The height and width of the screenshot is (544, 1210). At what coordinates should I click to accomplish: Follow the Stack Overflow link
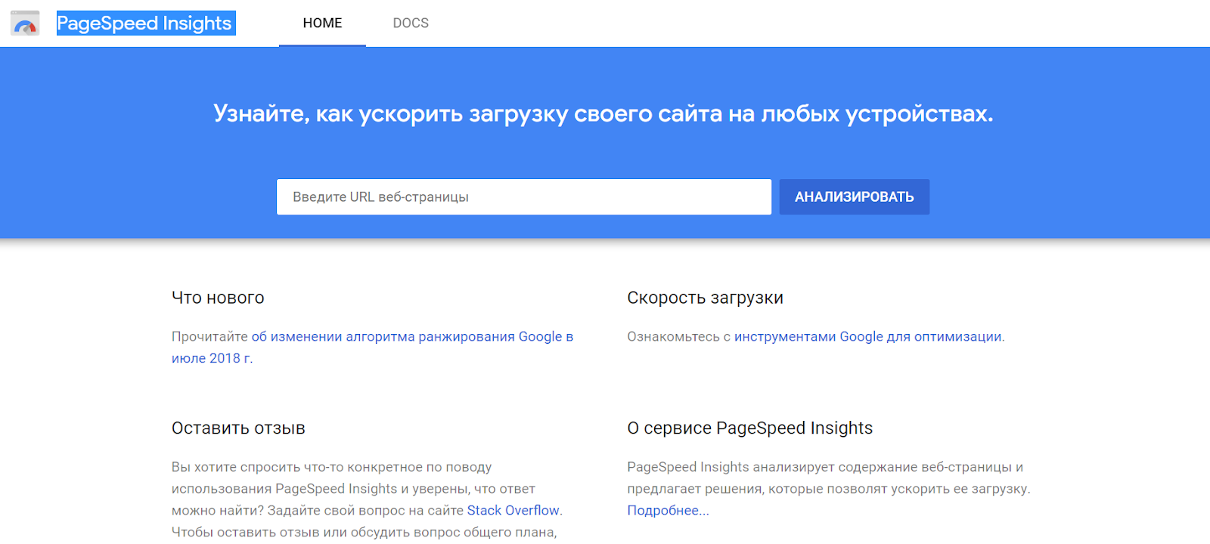point(513,511)
